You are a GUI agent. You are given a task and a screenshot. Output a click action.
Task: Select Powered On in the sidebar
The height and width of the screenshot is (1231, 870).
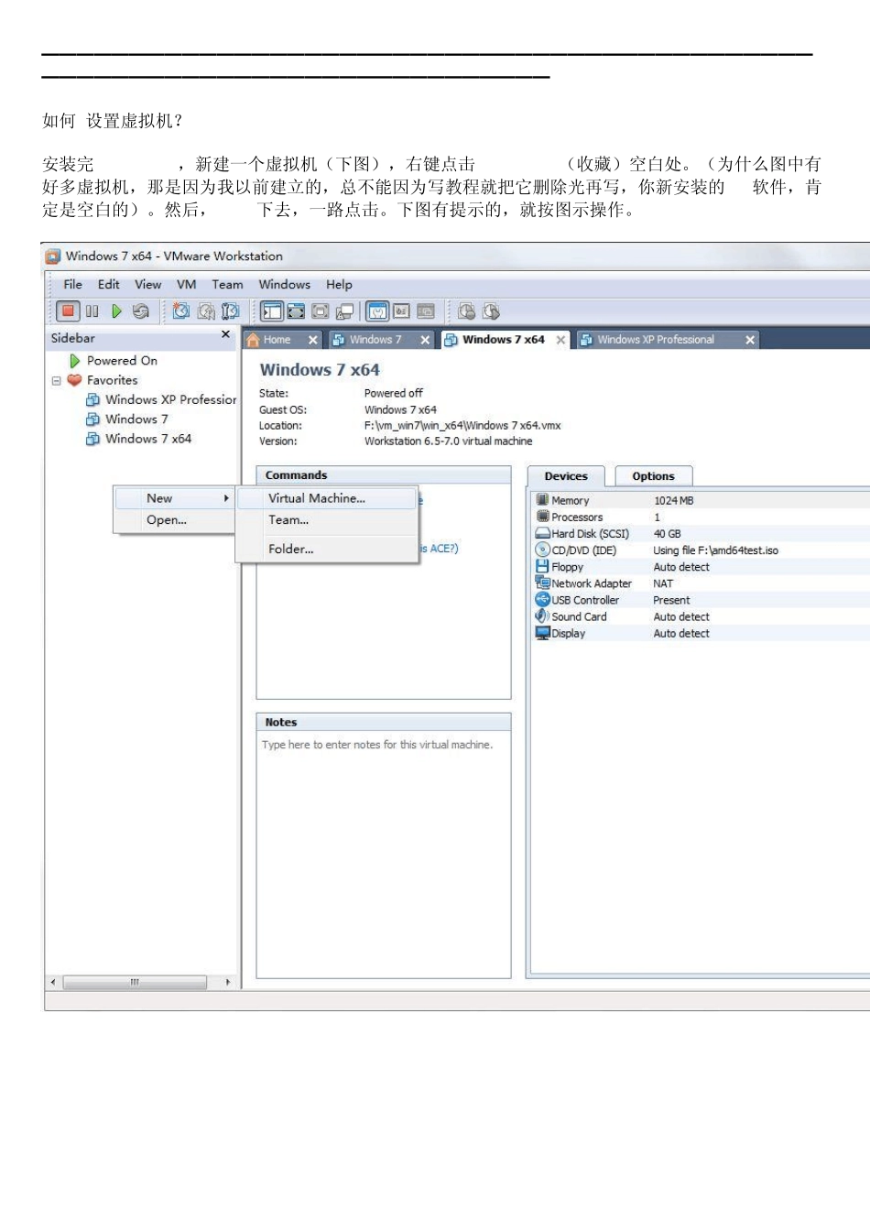click(122, 361)
